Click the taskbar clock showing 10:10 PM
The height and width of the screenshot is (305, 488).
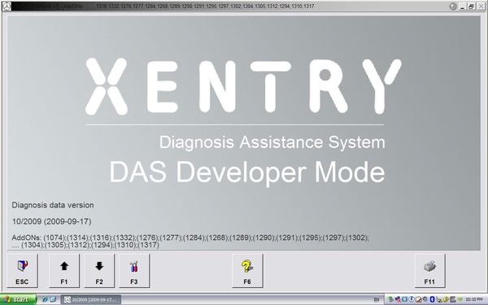(x=474, y=299)
